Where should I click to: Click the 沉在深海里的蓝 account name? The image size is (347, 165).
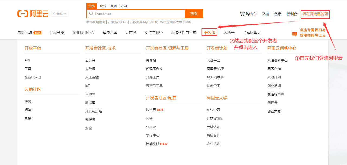pos(315,14)
